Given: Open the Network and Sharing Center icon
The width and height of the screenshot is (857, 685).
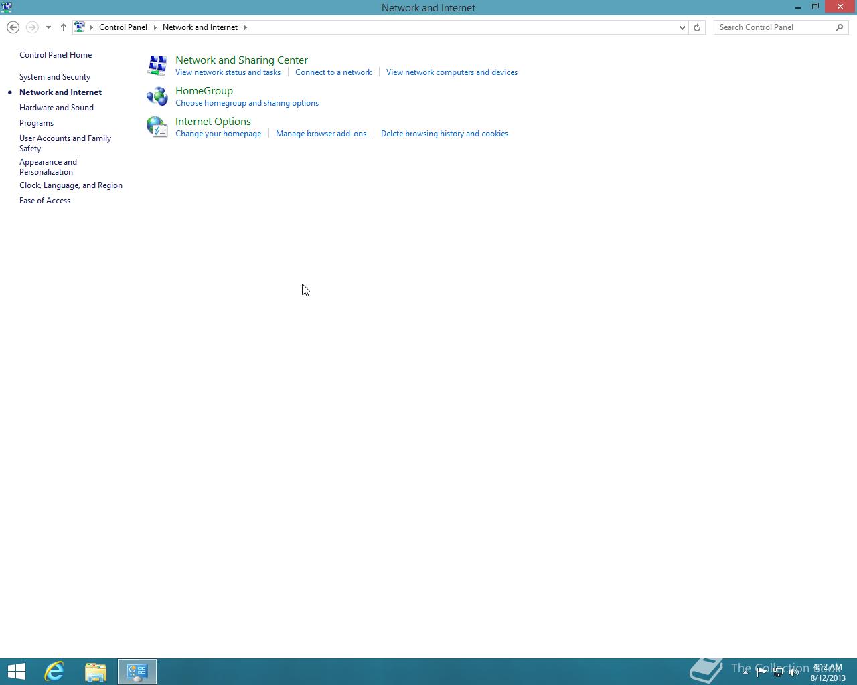Looking at the screenshot, I should [157, 66].
